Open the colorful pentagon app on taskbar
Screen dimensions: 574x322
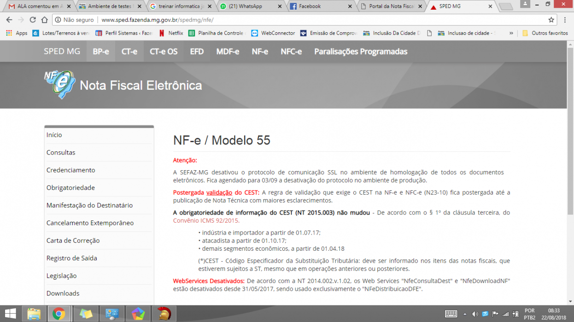coord(138,314)
